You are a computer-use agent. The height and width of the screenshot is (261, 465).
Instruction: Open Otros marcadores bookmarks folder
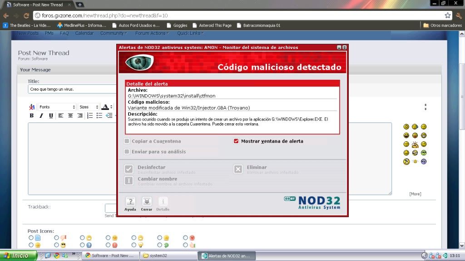click(442, 25)
